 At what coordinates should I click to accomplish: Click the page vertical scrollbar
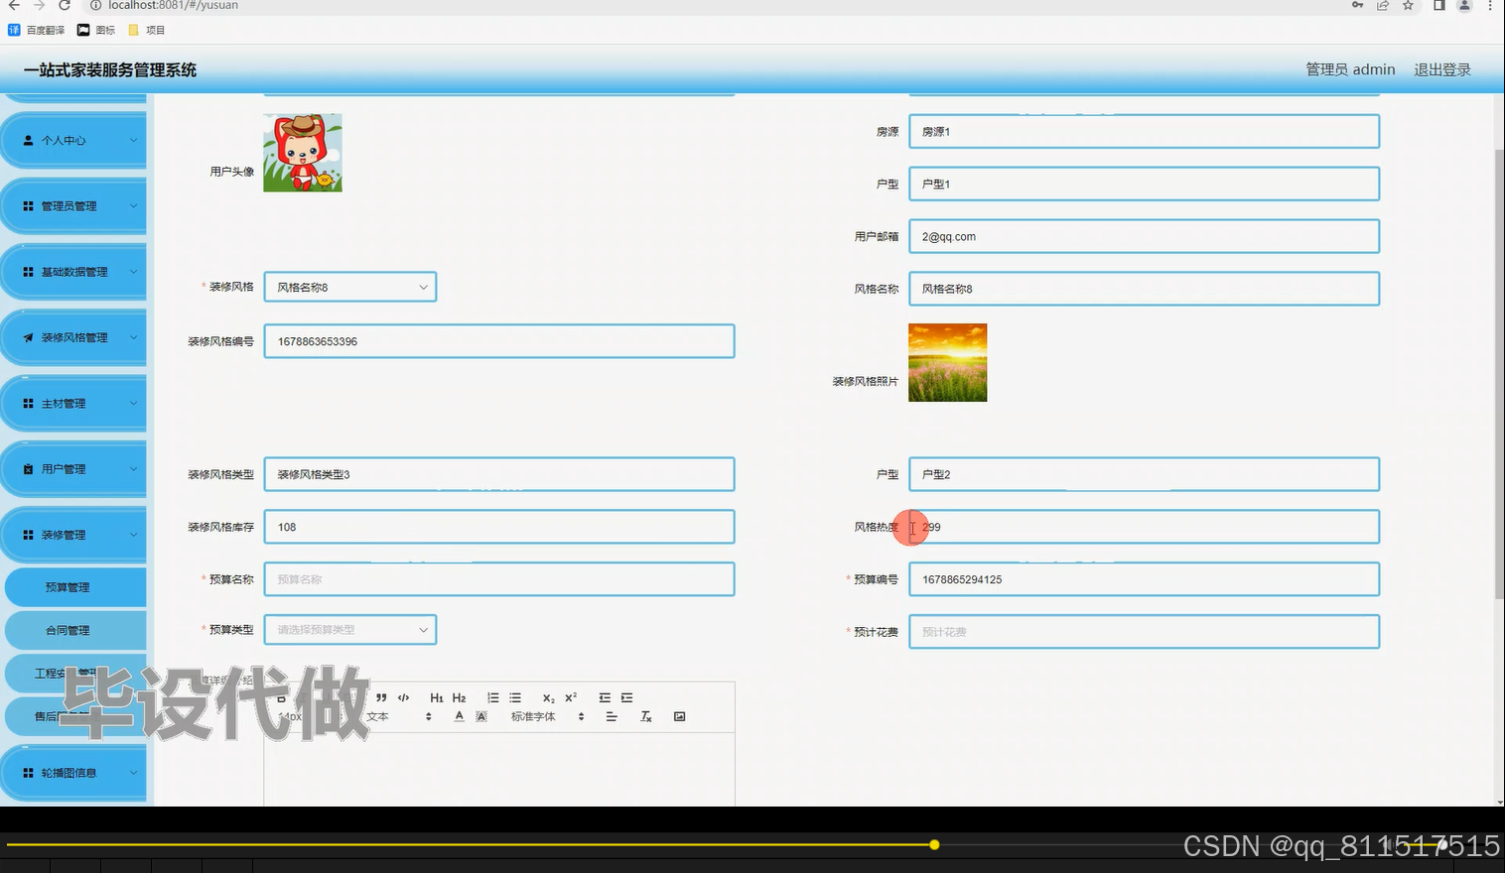pyautogui.click(x=1499, y=372)
